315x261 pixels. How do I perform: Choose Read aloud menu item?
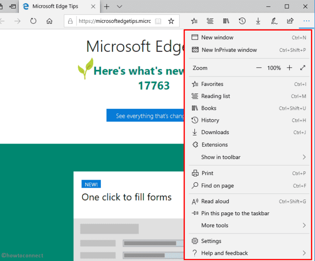[x=249, y=201]
